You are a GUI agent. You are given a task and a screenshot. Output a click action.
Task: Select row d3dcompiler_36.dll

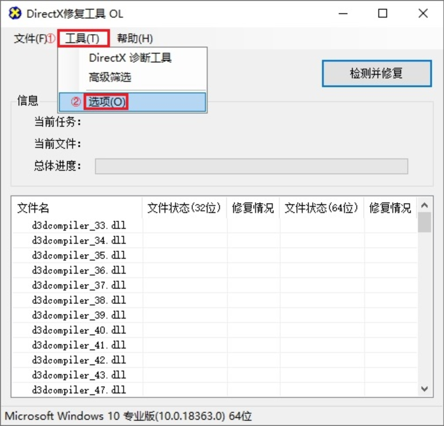point(215,271)
